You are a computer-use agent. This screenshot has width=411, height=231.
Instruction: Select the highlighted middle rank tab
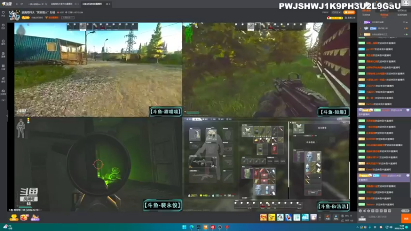coord(384,15)
